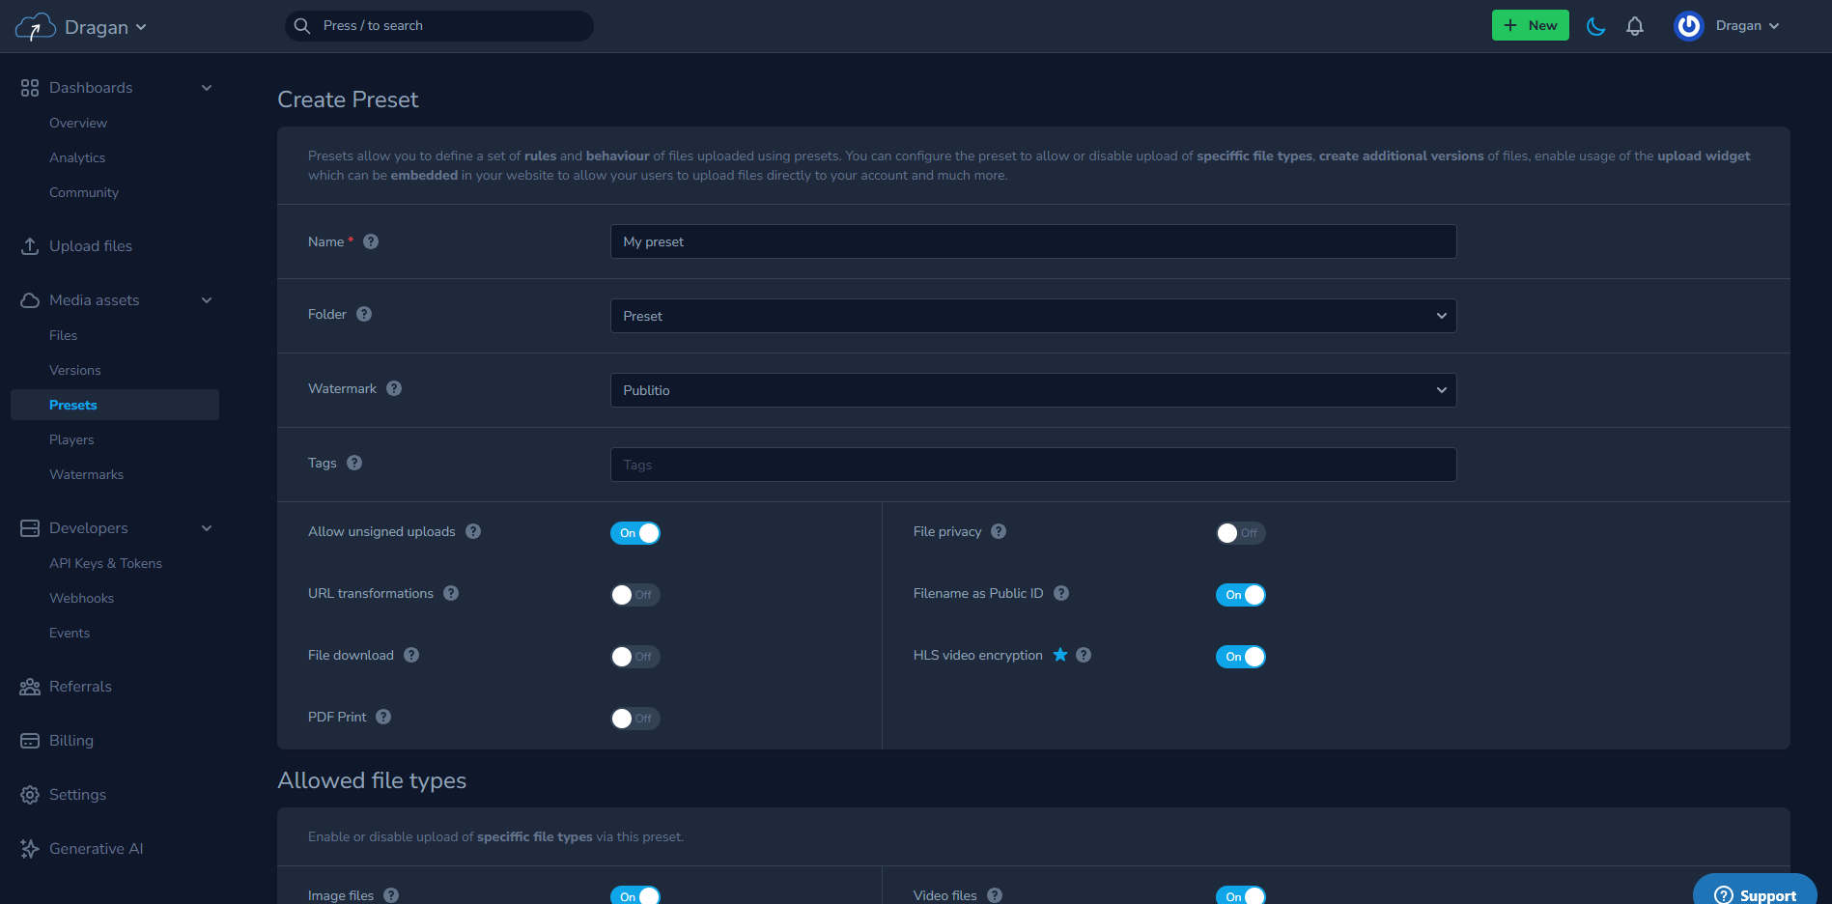Viewport: 1832px width, 904px height.
Task: Turn on File privacy toggle
Action: point(1240,533)
